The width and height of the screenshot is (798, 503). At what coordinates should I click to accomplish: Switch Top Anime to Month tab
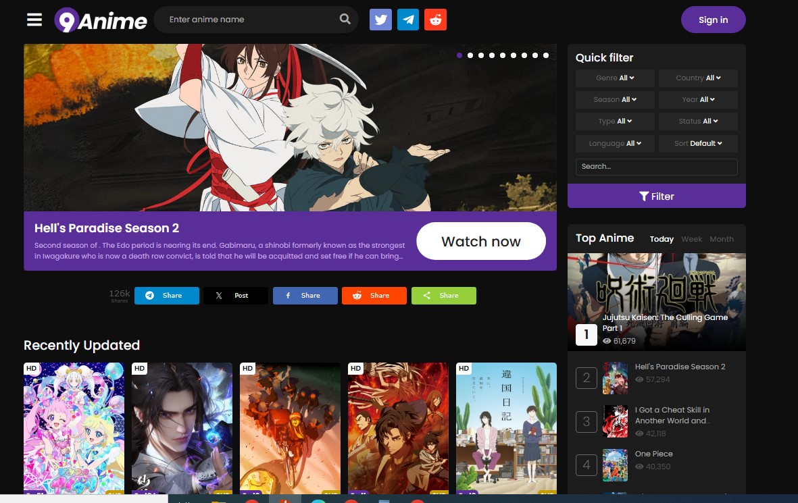click(722, 239)
